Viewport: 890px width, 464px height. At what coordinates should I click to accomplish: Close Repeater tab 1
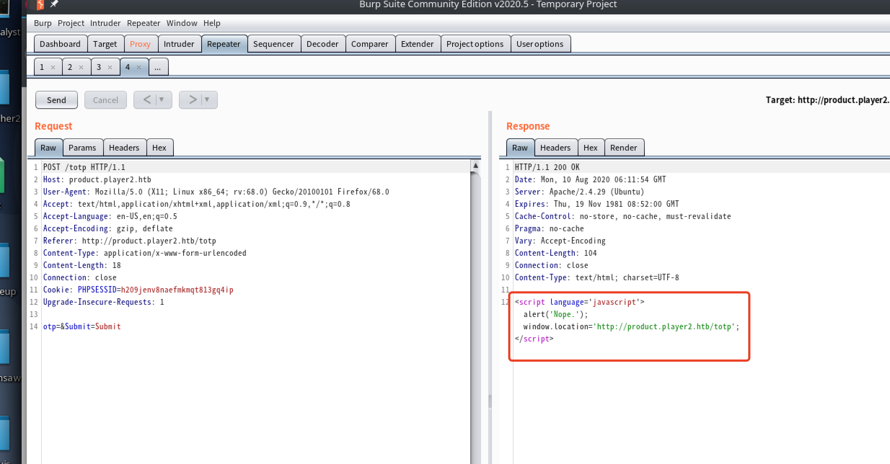point(53,67)
